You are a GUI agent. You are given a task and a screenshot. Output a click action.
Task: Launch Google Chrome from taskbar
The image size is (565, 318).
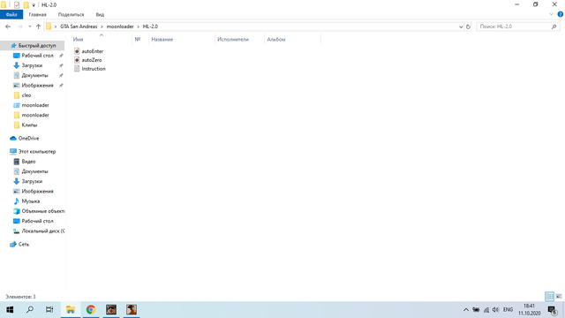tap(91, 310)
